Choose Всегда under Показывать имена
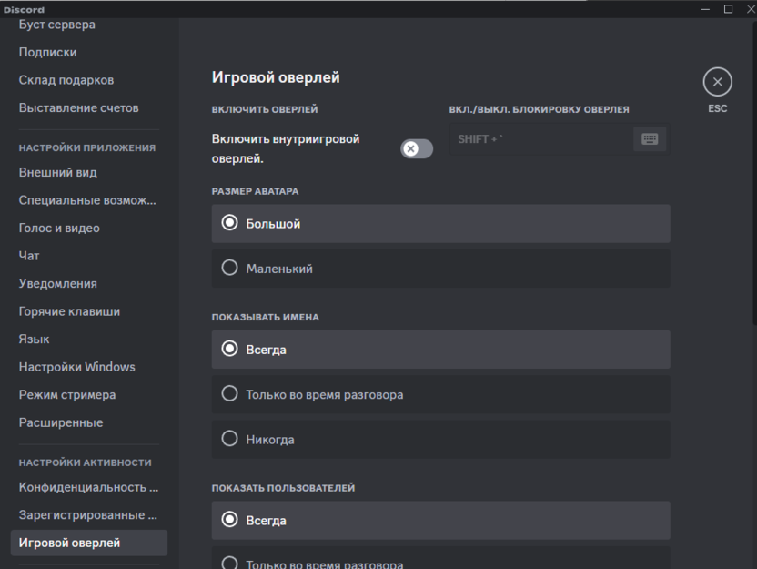Screen dimensions: 757x569 click(440, 349)
